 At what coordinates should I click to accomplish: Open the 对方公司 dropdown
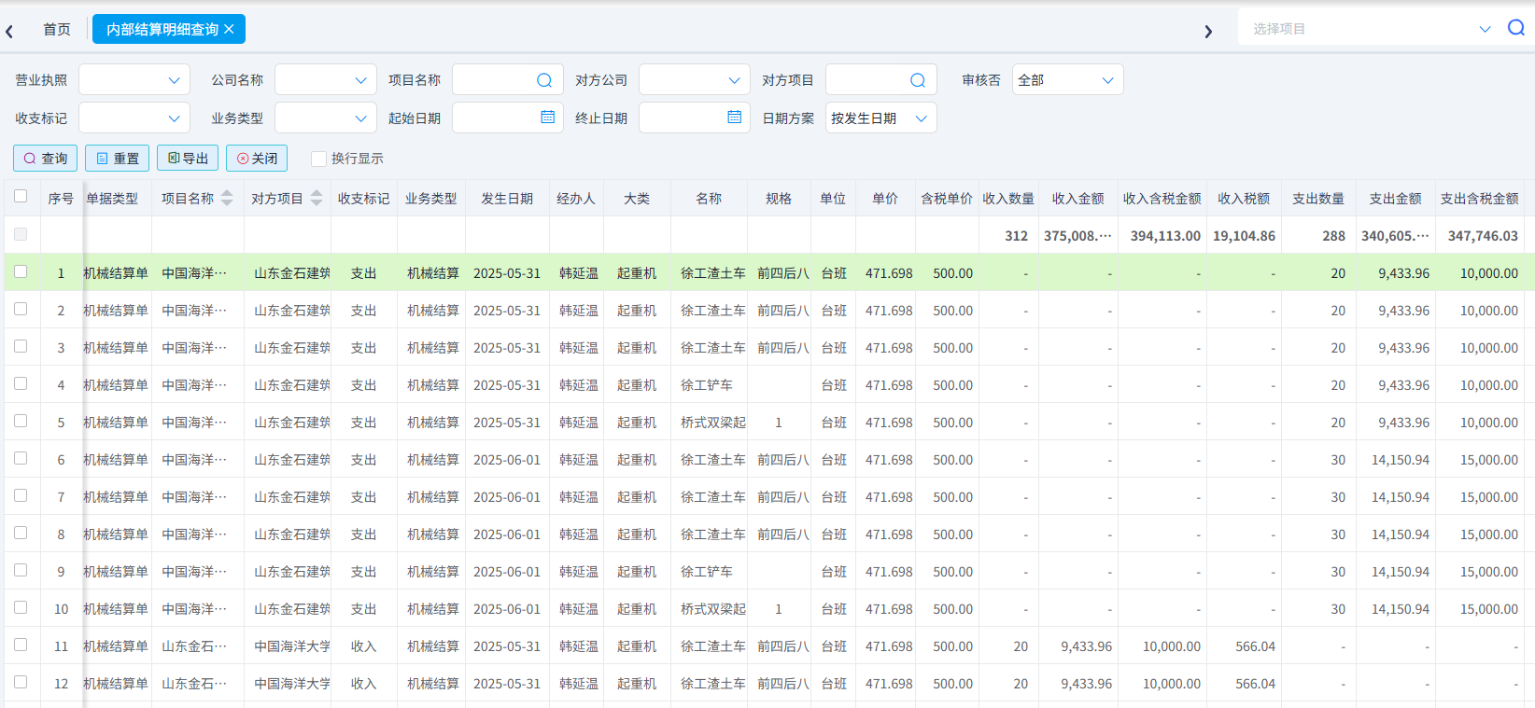[695, 80]
